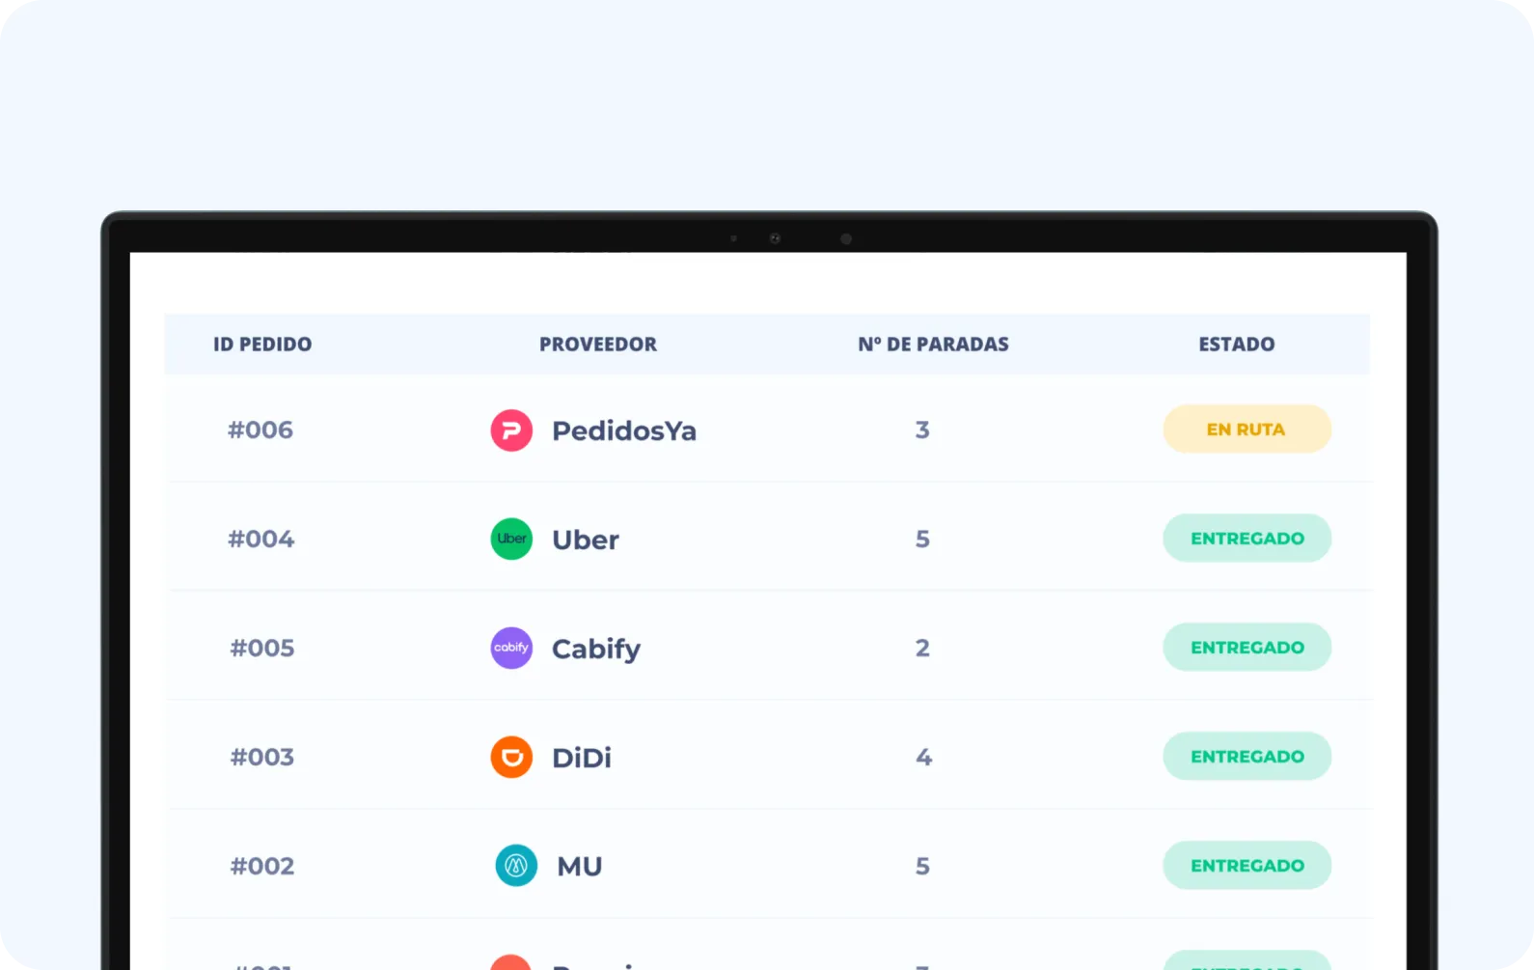Select order ID #002

click(x=262, y=866)
